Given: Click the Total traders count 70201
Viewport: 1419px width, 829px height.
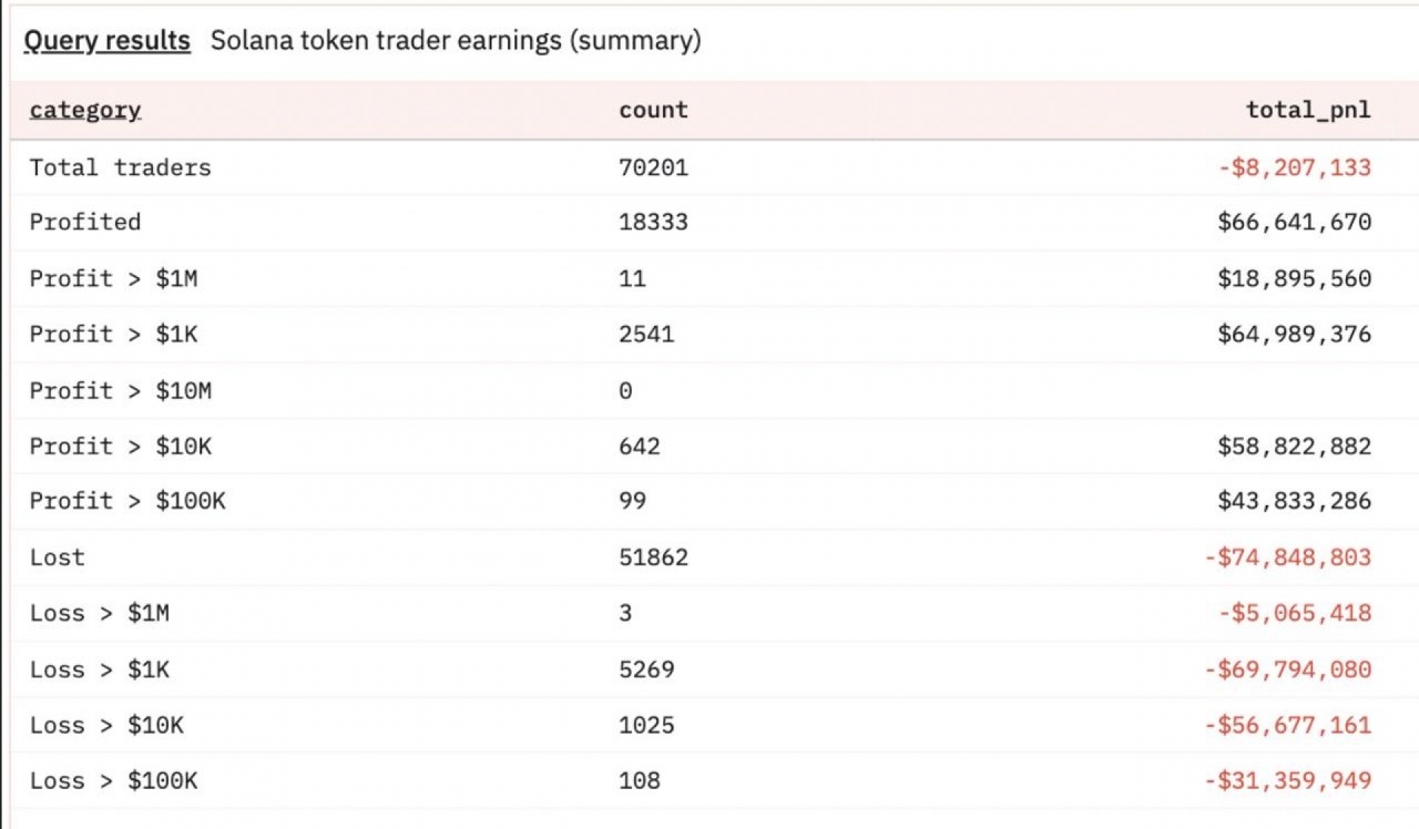Looking at the screenshot, I should (x=653, y=168).
